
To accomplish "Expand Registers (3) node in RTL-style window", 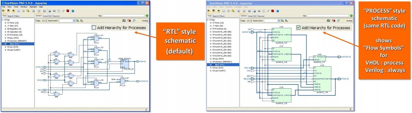I will click(x=5, y=29).
